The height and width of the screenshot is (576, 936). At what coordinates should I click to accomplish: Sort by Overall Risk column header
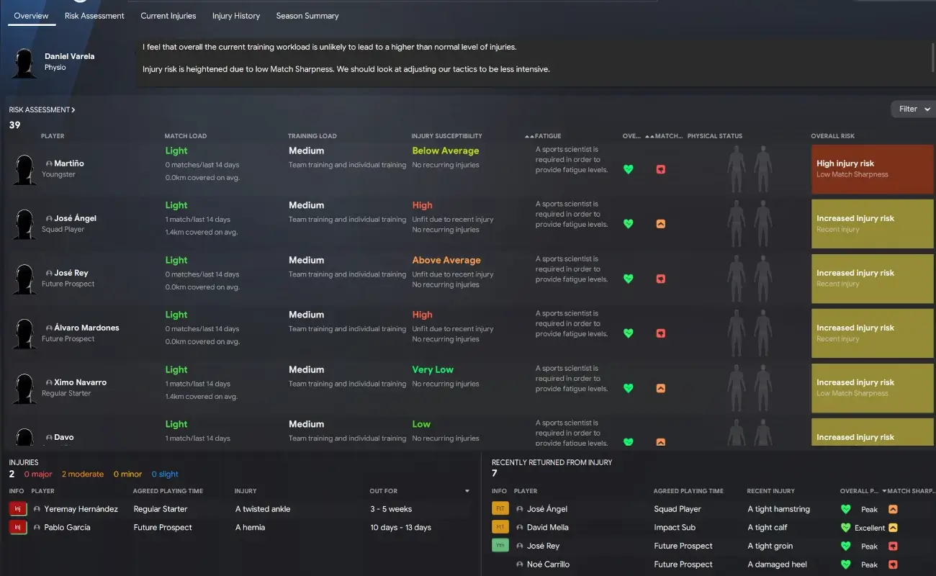[x=833, y=136]
